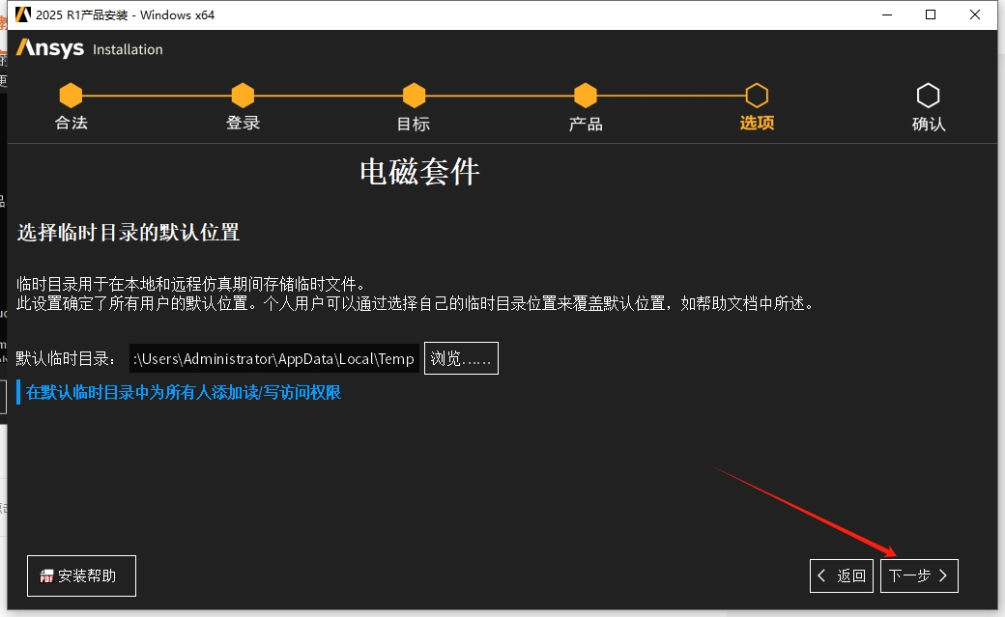
Task: Select the 登录 step label
Action: [243, 123]
